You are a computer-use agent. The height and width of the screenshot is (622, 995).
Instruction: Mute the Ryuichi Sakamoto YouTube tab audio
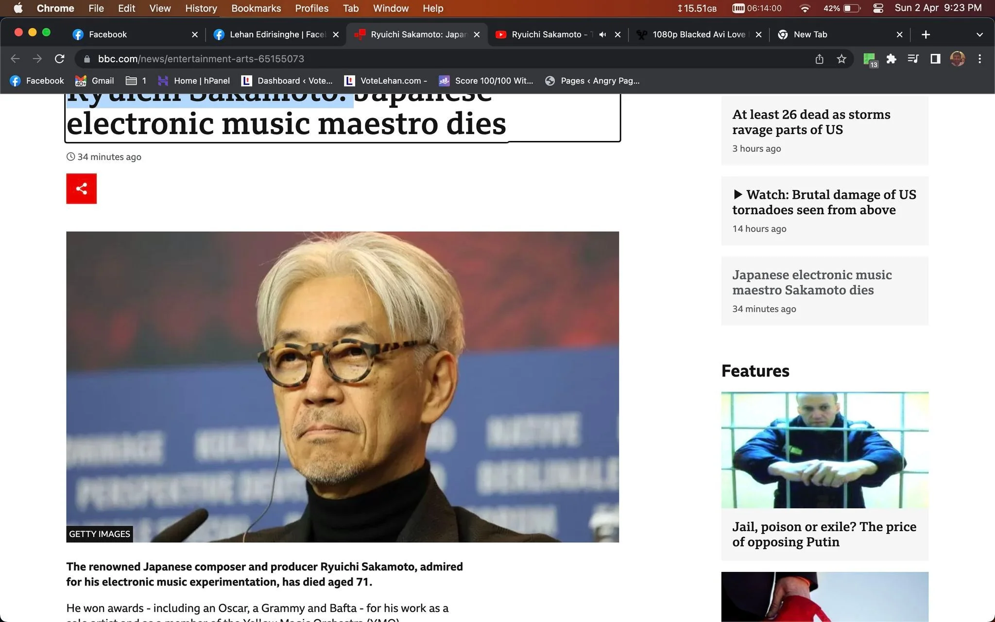[x=602, y=35]
